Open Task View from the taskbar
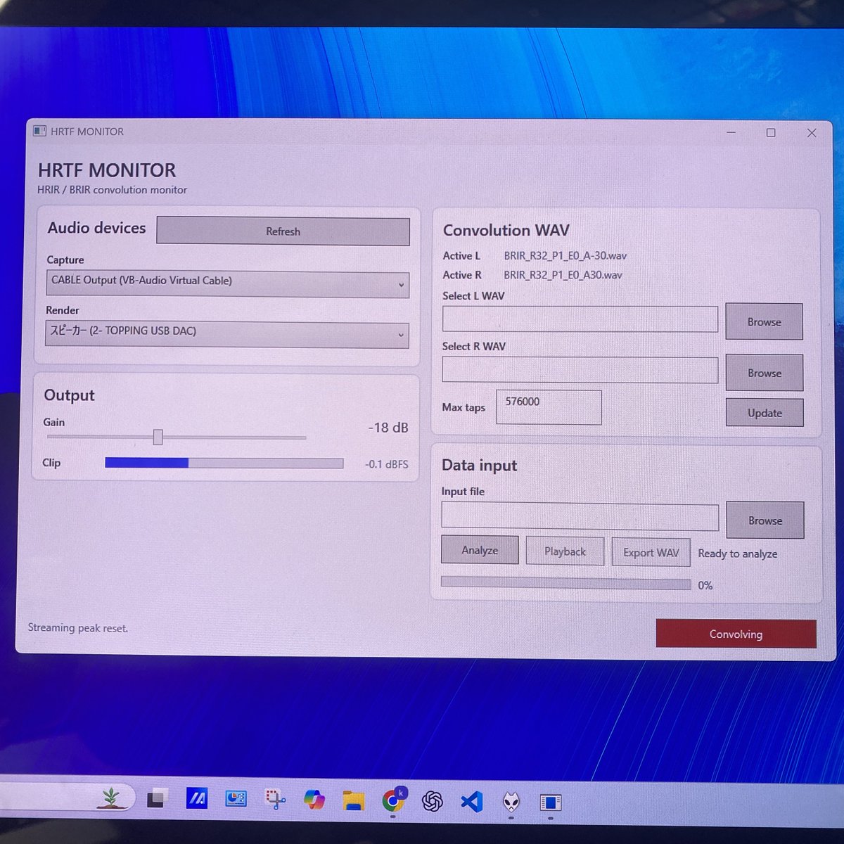The height and width of the screenshot is (844, 844). [155, 799]
